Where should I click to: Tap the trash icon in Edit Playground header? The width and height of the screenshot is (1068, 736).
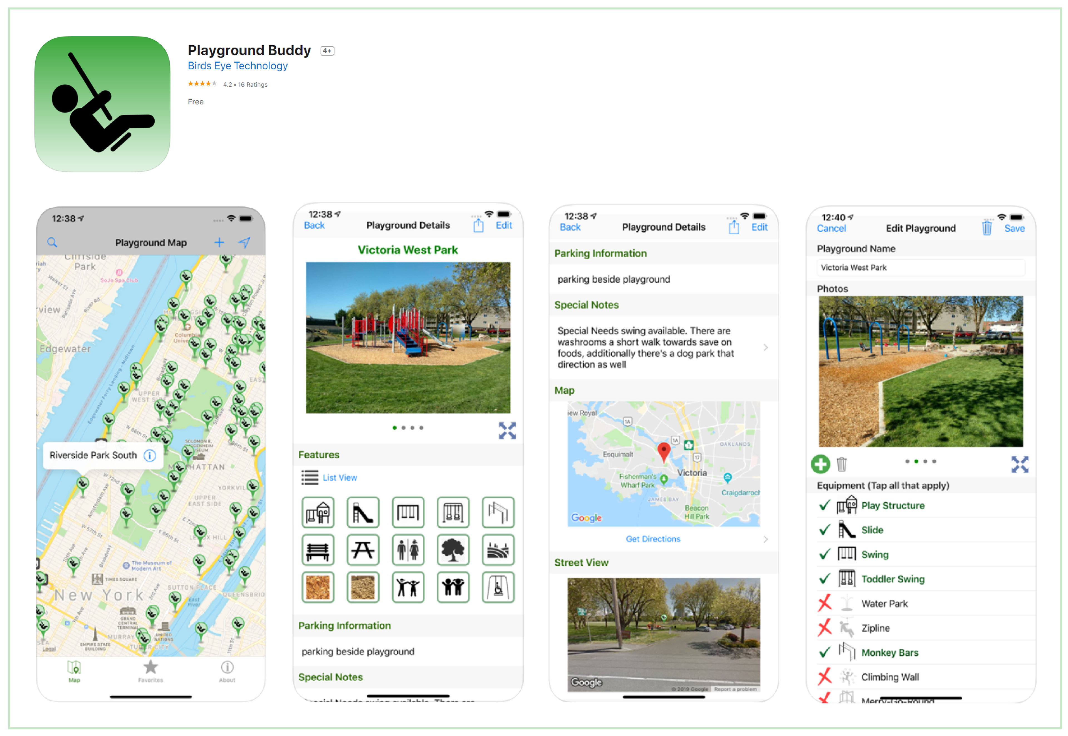(x=987, y=228)
